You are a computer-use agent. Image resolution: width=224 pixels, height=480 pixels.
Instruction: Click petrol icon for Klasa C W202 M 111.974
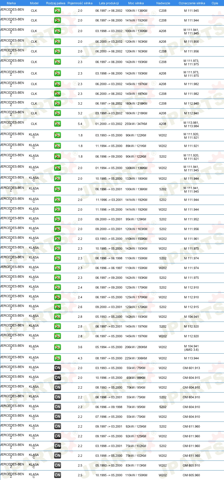coord(57,268)
